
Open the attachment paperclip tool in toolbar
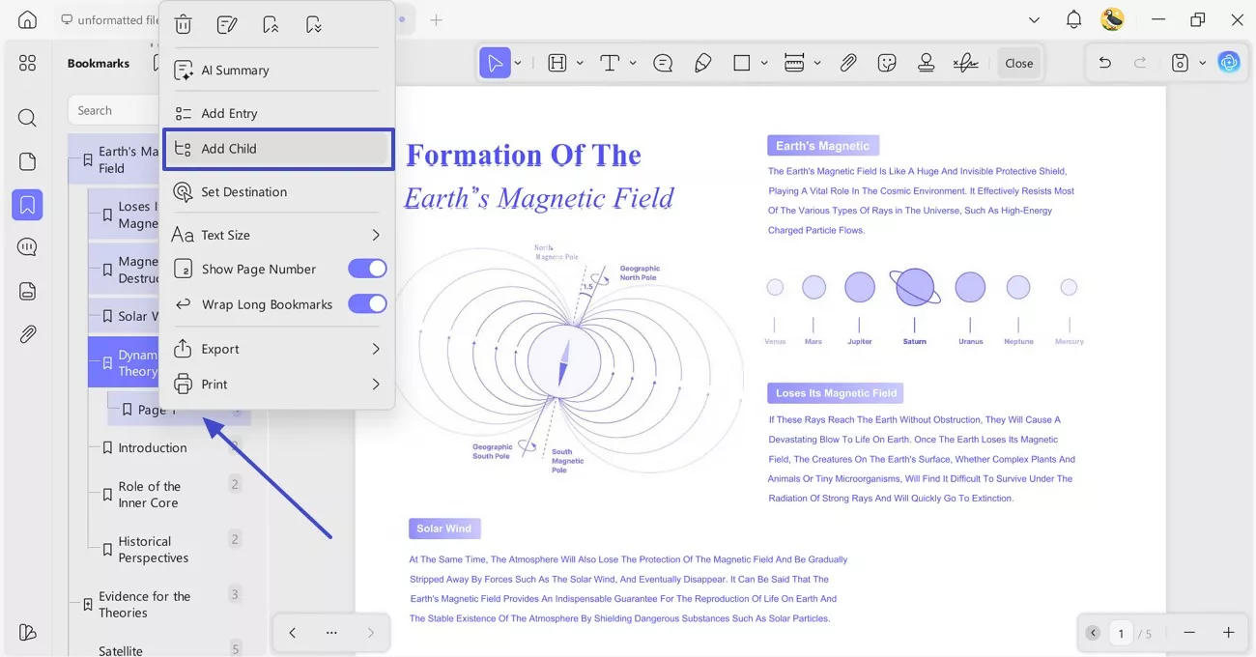[x=847, y=63]
